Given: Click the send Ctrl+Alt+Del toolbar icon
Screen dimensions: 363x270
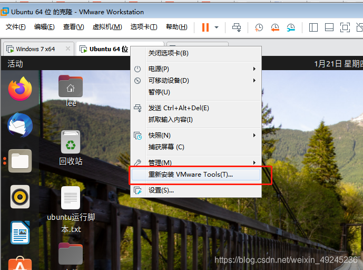Looking at the screenshot, I should pyautogui.click(x=237, y=27).
